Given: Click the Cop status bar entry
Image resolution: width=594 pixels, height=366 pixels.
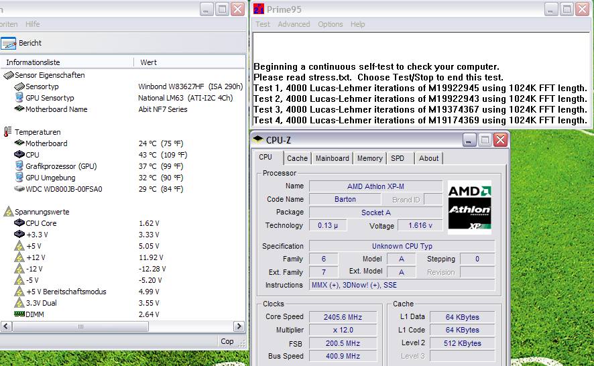Looking at the screenshot, I should click(x=227, y=341).
